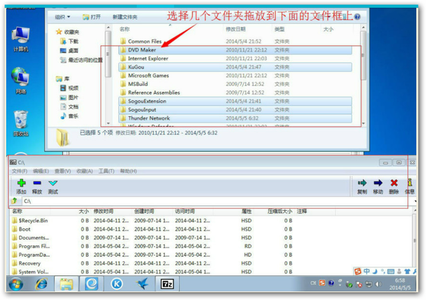
Task: Click the volume speaker tray icon
Action: point(378,284)
